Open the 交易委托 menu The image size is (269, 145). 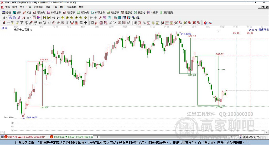coord(71,7)
